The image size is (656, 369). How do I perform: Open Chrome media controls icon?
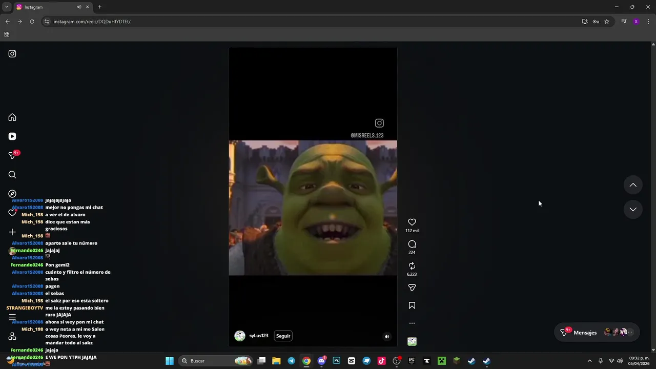(624, 22)
